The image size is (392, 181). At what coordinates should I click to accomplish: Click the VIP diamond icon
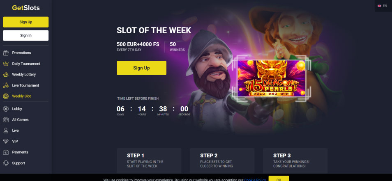point(6,141)
